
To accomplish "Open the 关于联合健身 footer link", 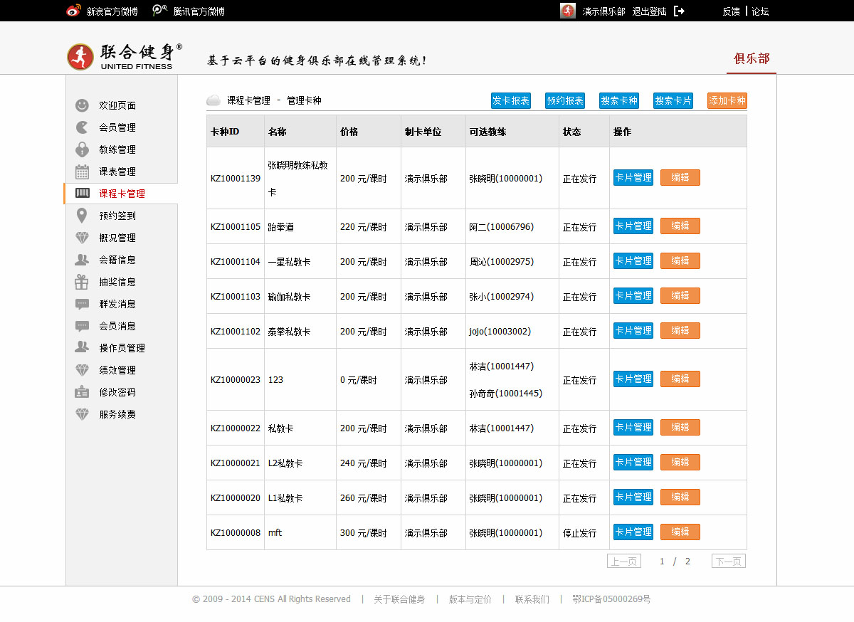I will pyautogui.click(x=399, y=599).
